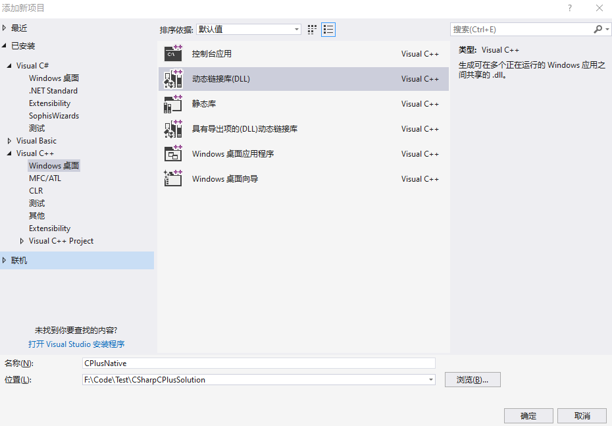Expand the Visual C++ Project node
The height and width of the screenshot is (426, 612).
[22, 241]
